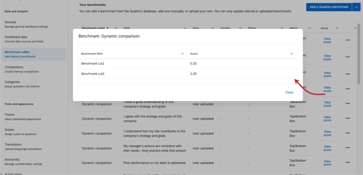Click Add a Qualtrics benchmark button
The width and height of the screenshot is (363, 175).
pyautogui.click(x=328, y=7)
